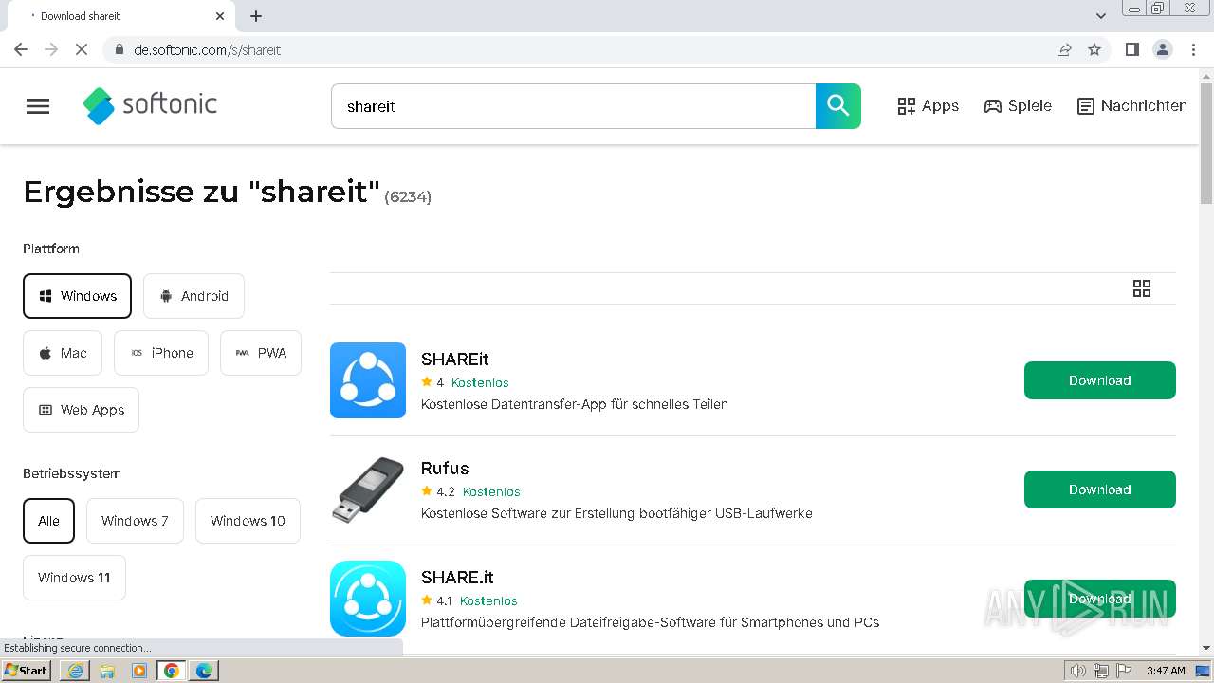Click the Action Center flag icon

1124,671
